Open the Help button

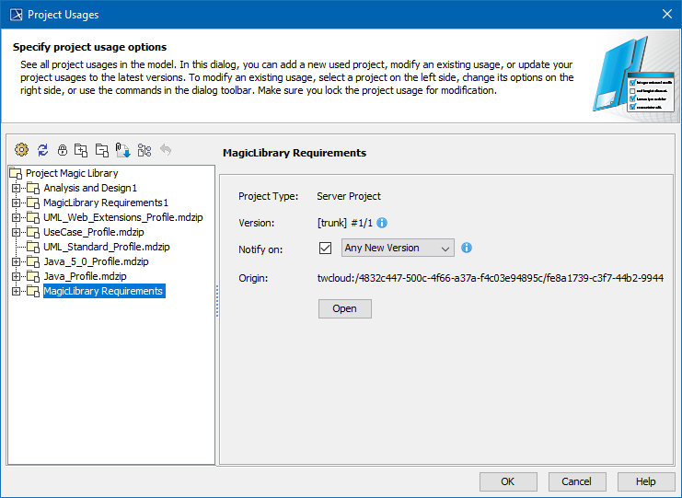646,481
